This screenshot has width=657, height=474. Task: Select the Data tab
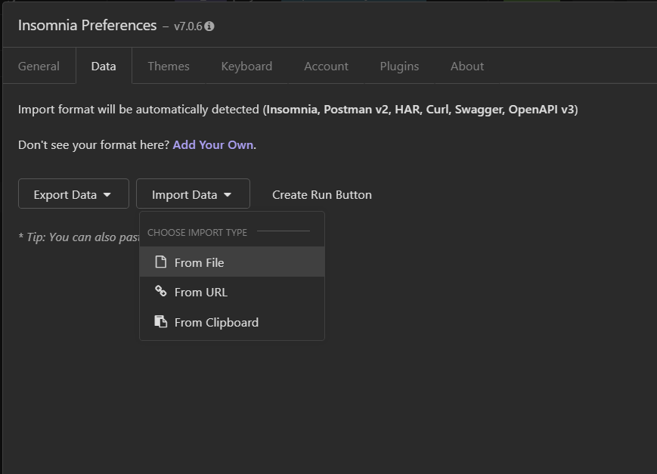point(104,67)
